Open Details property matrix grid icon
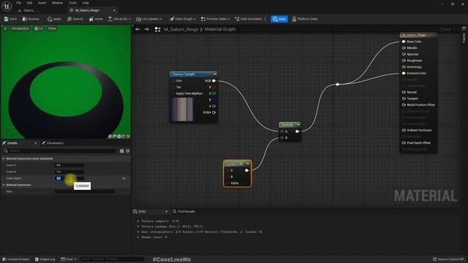The height and width of the screenshot is (263, 468). click(122, 151)
